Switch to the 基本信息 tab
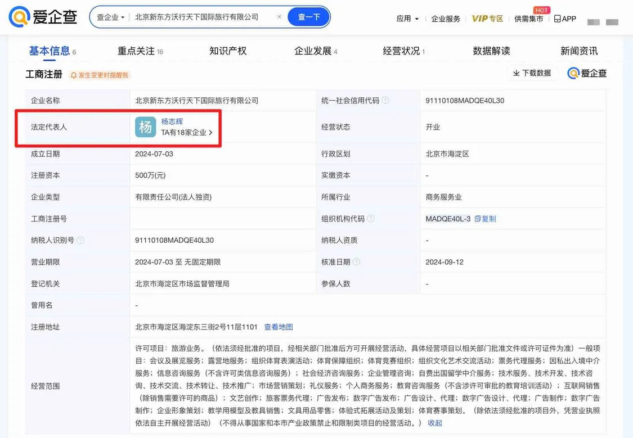This screenshot has height=438, width=633. (x=52, y=51)
